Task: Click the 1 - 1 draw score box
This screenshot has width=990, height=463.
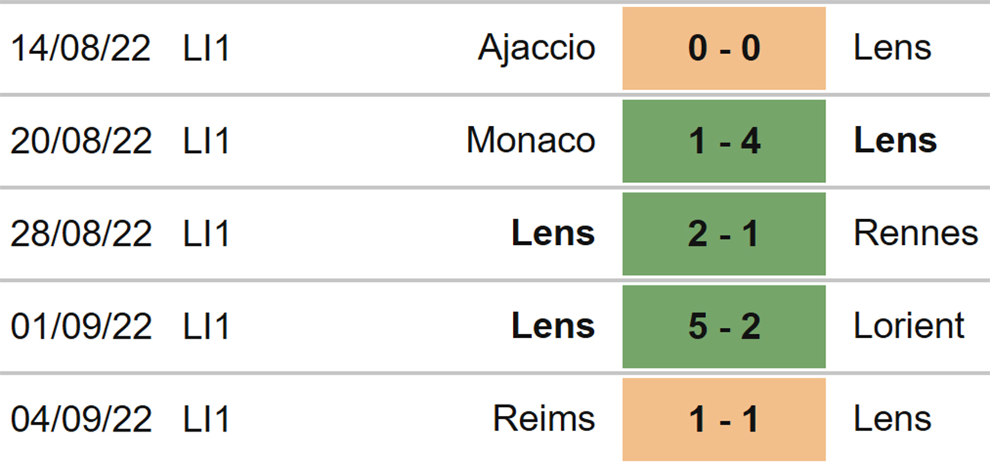Action: pyautogui.click(x=724, y=419)
